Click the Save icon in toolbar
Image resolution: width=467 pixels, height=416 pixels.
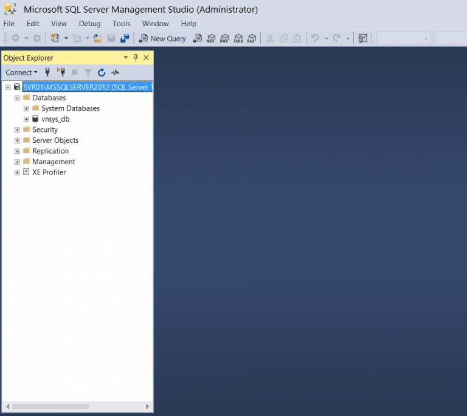pyautogui.click(x=111, y=38)
